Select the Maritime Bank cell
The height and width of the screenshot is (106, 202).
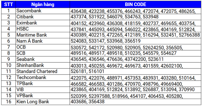click(x=43, y=35)
